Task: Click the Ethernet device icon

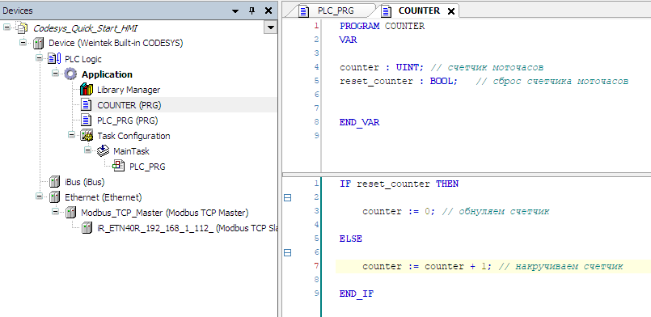Action: click(x=54, y=197)
